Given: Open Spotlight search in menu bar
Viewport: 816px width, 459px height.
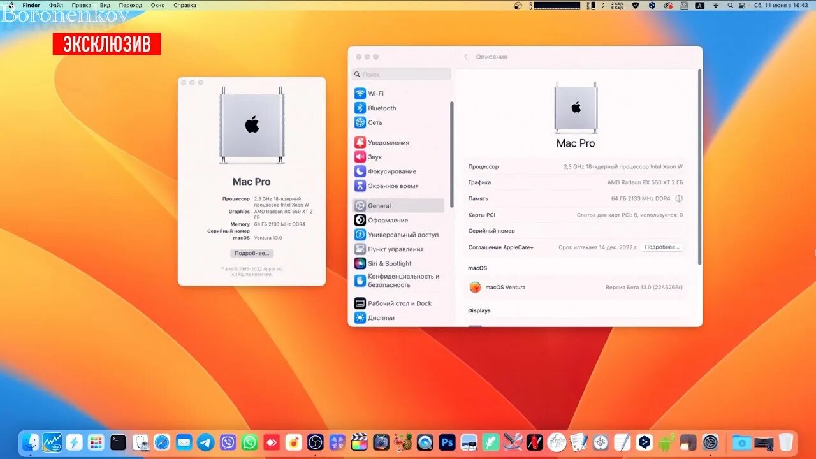Looking at the screenshot, I should point(730,5).
